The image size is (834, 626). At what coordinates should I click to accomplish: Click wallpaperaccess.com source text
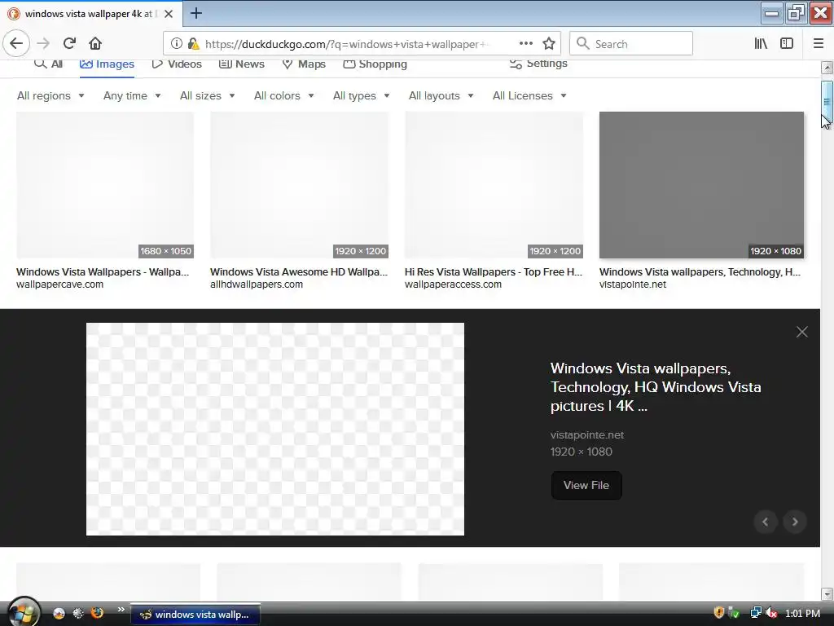[453, 284]
